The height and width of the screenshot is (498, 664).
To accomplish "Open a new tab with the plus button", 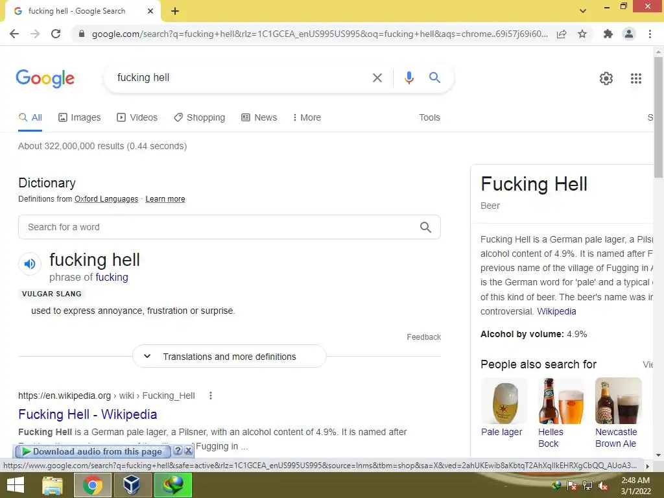I will coord(175,11).
